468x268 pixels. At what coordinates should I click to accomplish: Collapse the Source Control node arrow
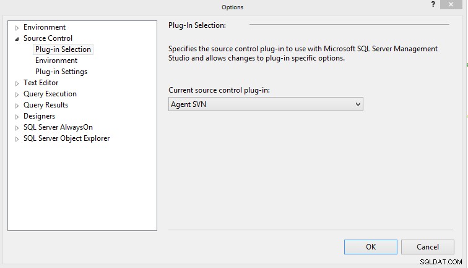coord(17,39)
